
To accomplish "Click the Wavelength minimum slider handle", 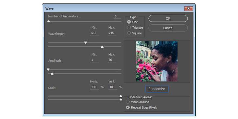I will point(86,42).
